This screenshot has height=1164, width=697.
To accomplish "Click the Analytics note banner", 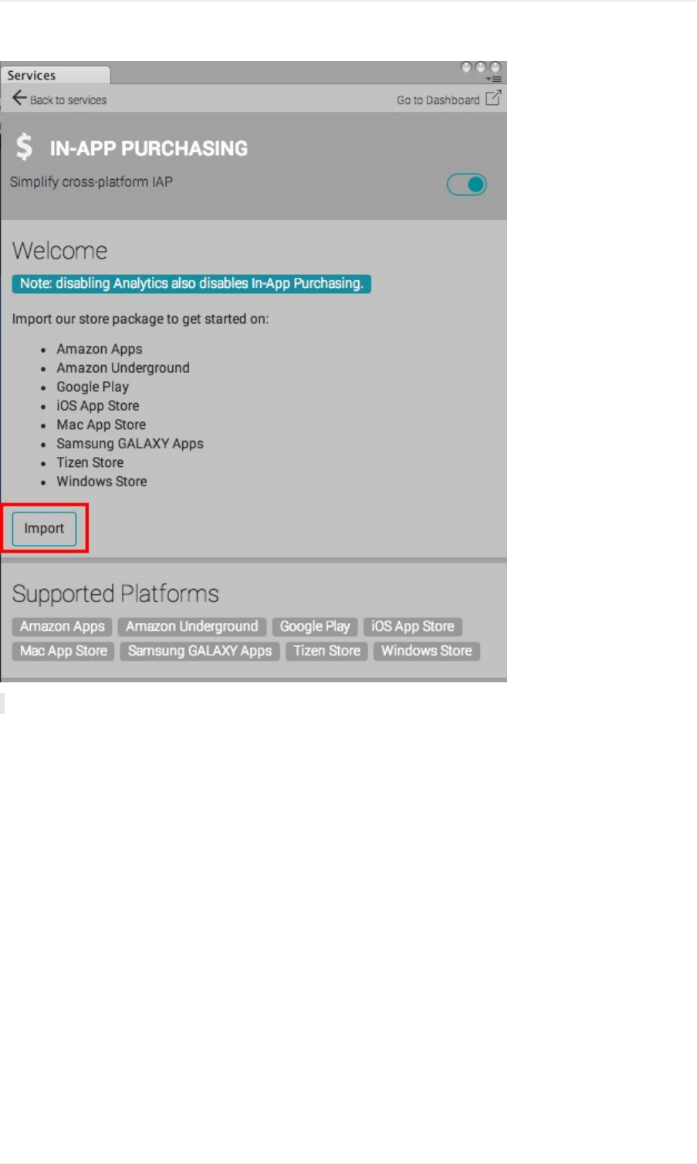I will point(191,283).
